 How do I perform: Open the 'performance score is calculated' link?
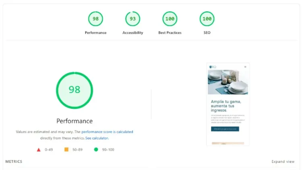click(x=107, y=132)
